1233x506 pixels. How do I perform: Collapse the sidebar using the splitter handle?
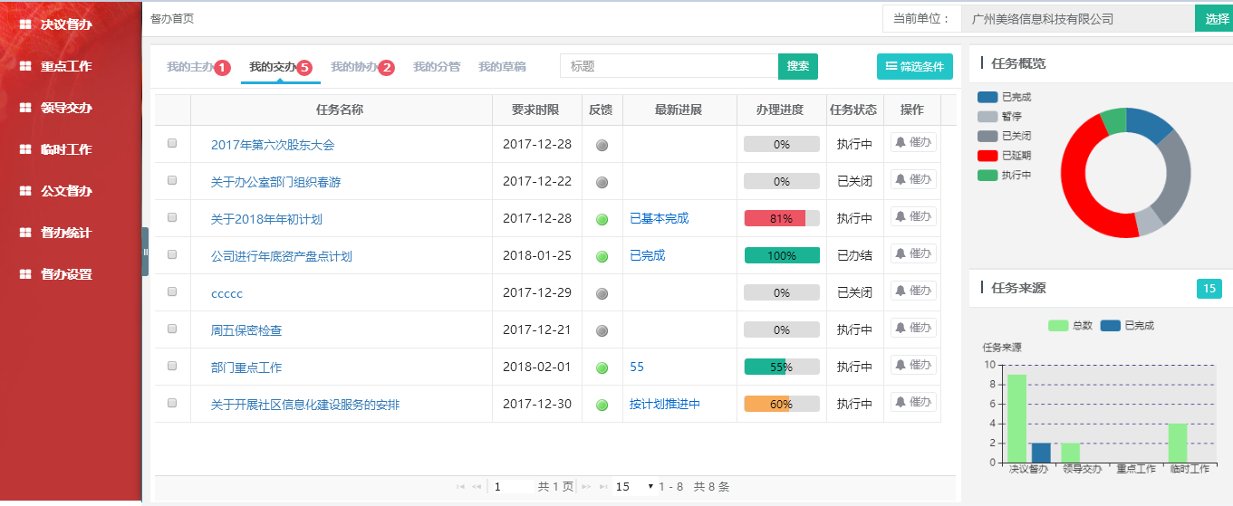point(145,252)
